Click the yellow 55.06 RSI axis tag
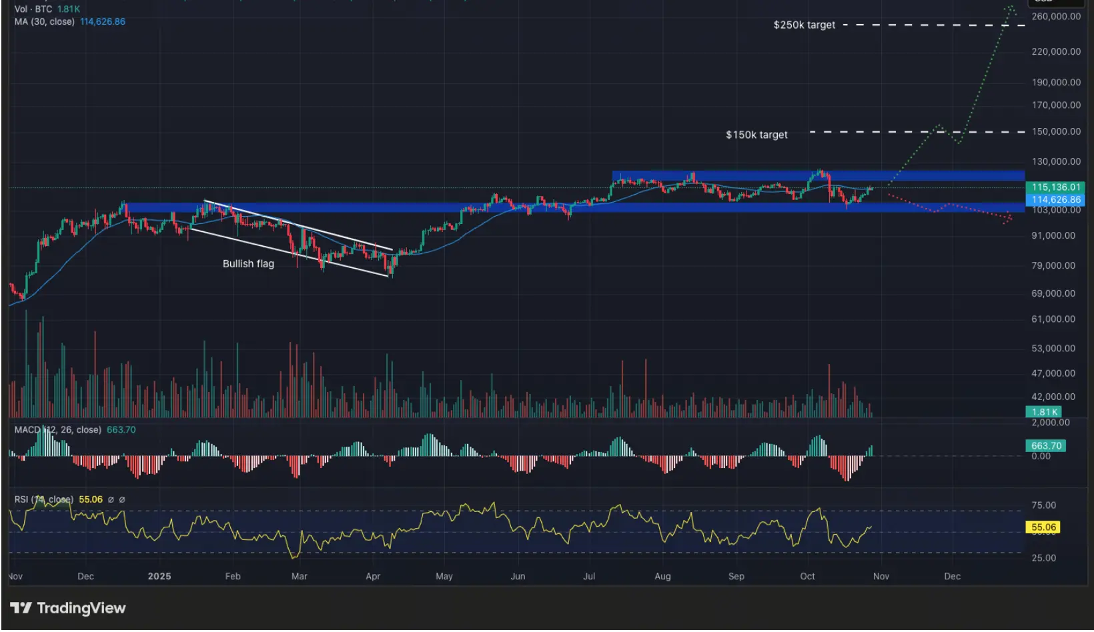This screenshot has height=632, width=1094. [1043, 527]
